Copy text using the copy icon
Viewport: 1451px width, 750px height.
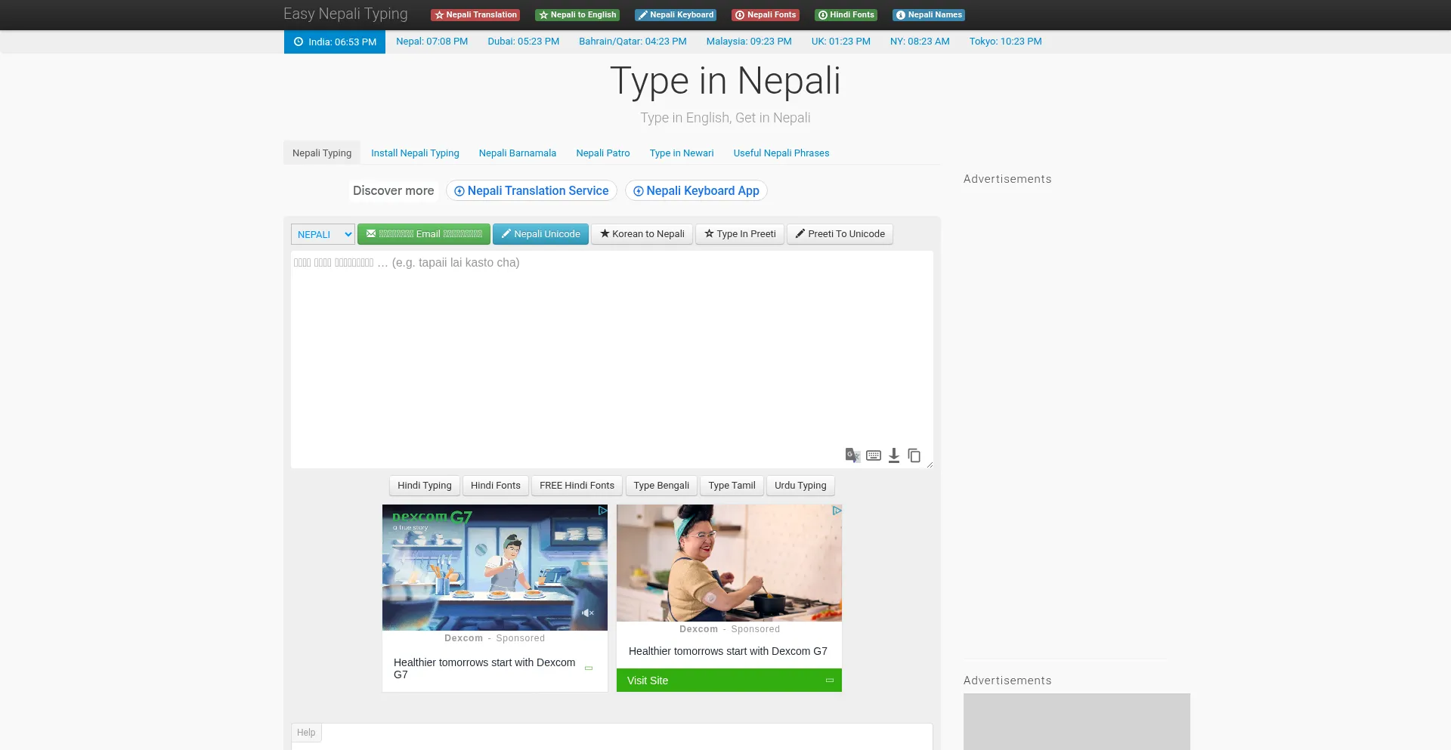pos(914,455)
